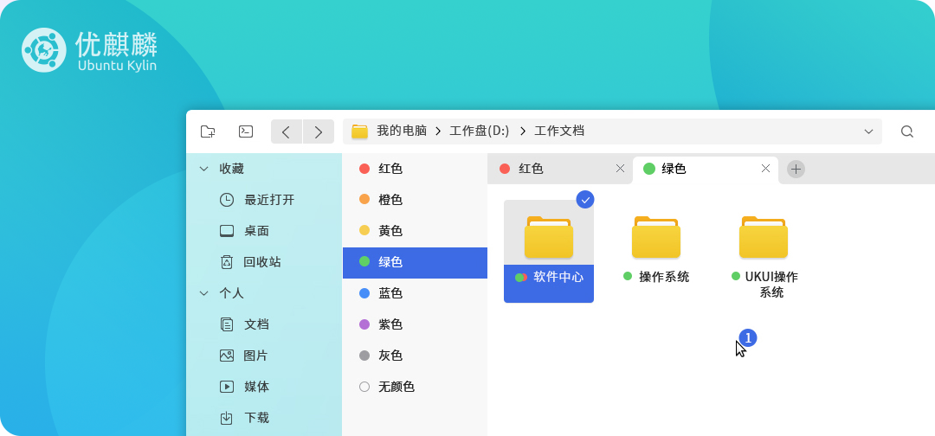This screenshot has width=935, height=436.
Task: Uncheck the 软件中心 folder selection checkmark
Action: click(x=585, y=200)
